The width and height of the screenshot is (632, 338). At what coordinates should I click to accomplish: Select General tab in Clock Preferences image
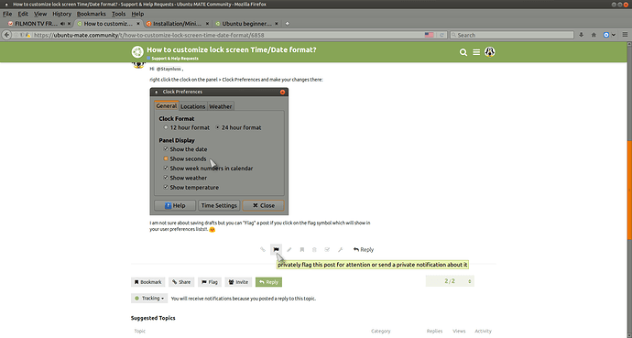tap(167, 106)
